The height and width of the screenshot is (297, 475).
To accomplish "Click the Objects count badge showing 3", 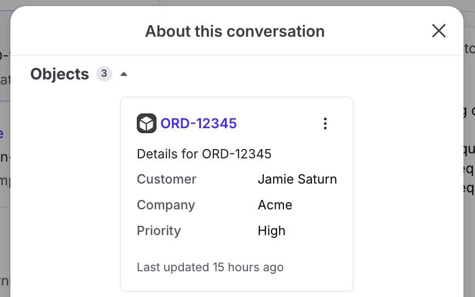I will (x=104, y=74).
